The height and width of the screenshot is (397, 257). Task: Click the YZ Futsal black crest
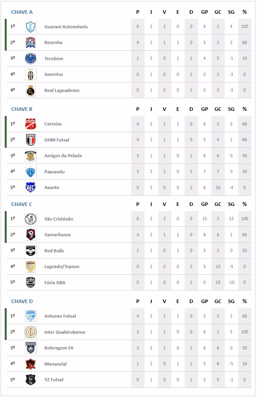31,380
